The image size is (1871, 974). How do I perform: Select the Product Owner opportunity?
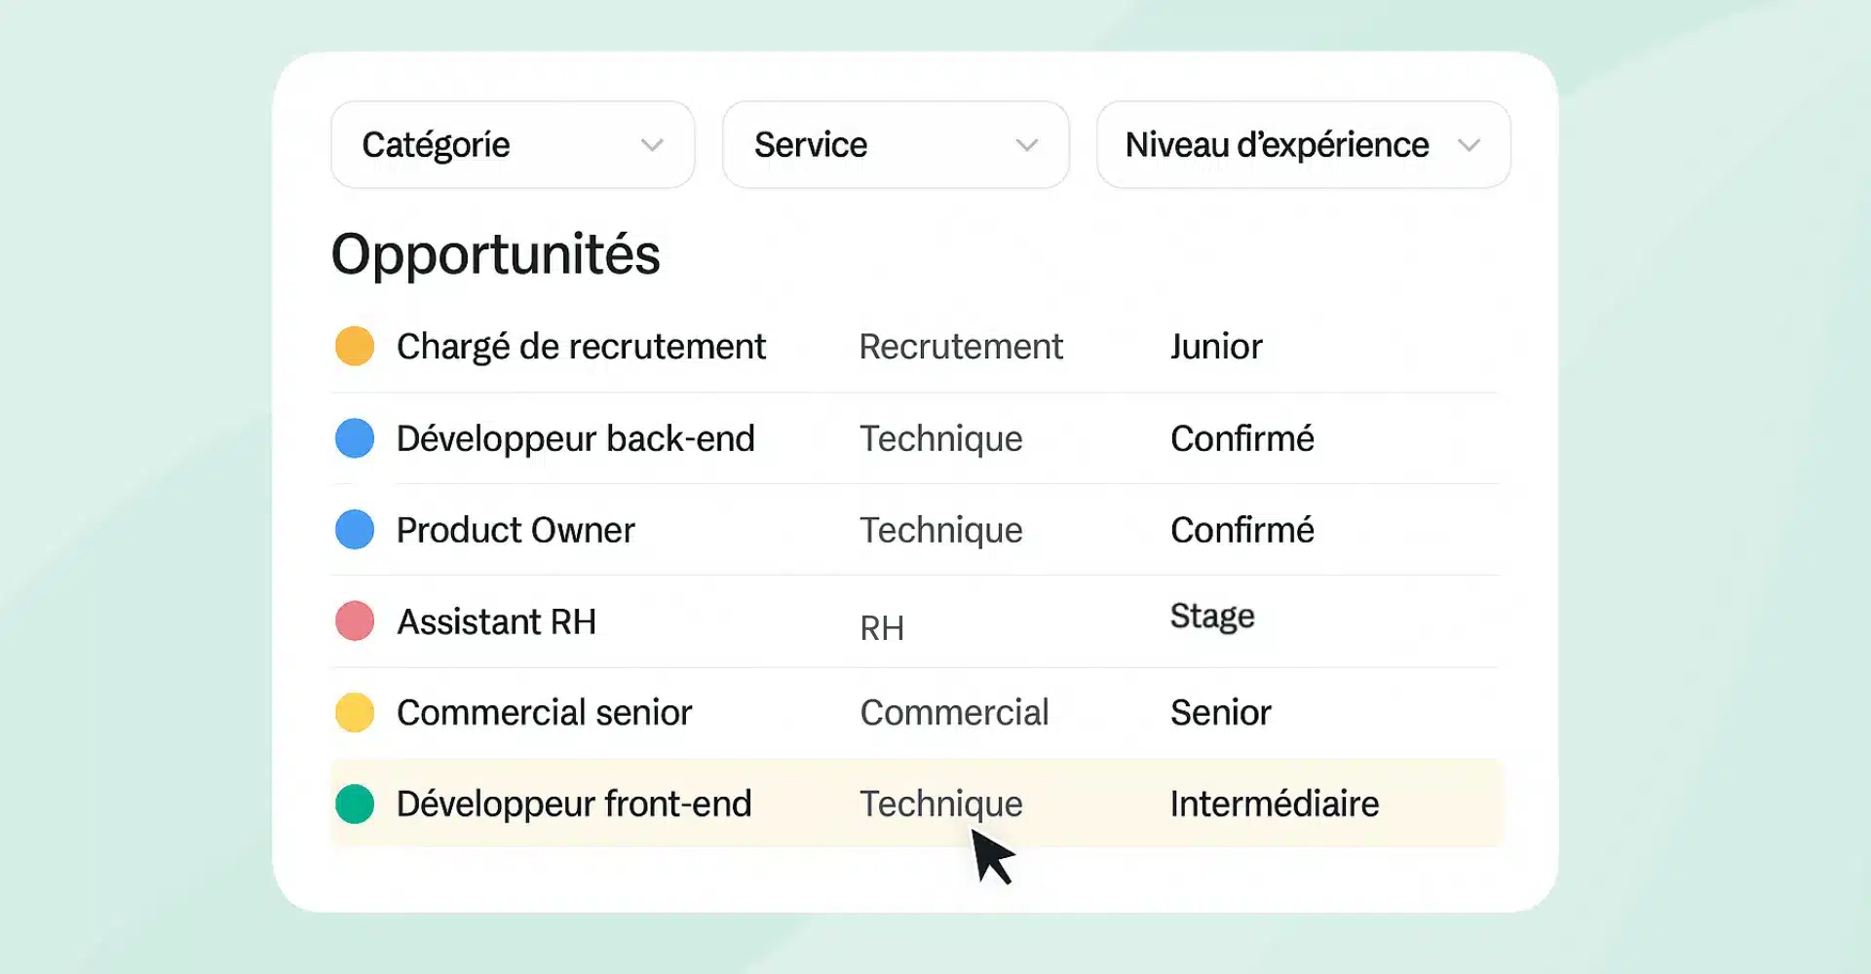click(515, 530)
